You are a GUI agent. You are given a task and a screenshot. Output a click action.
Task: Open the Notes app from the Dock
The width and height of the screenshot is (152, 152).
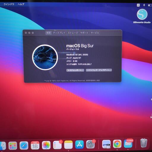pyautogui.click(x=68, y=145)
